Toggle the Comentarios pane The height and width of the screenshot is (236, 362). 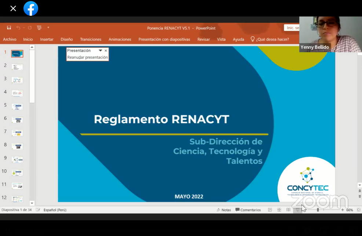pyautogui.click(x=248, y=210)
